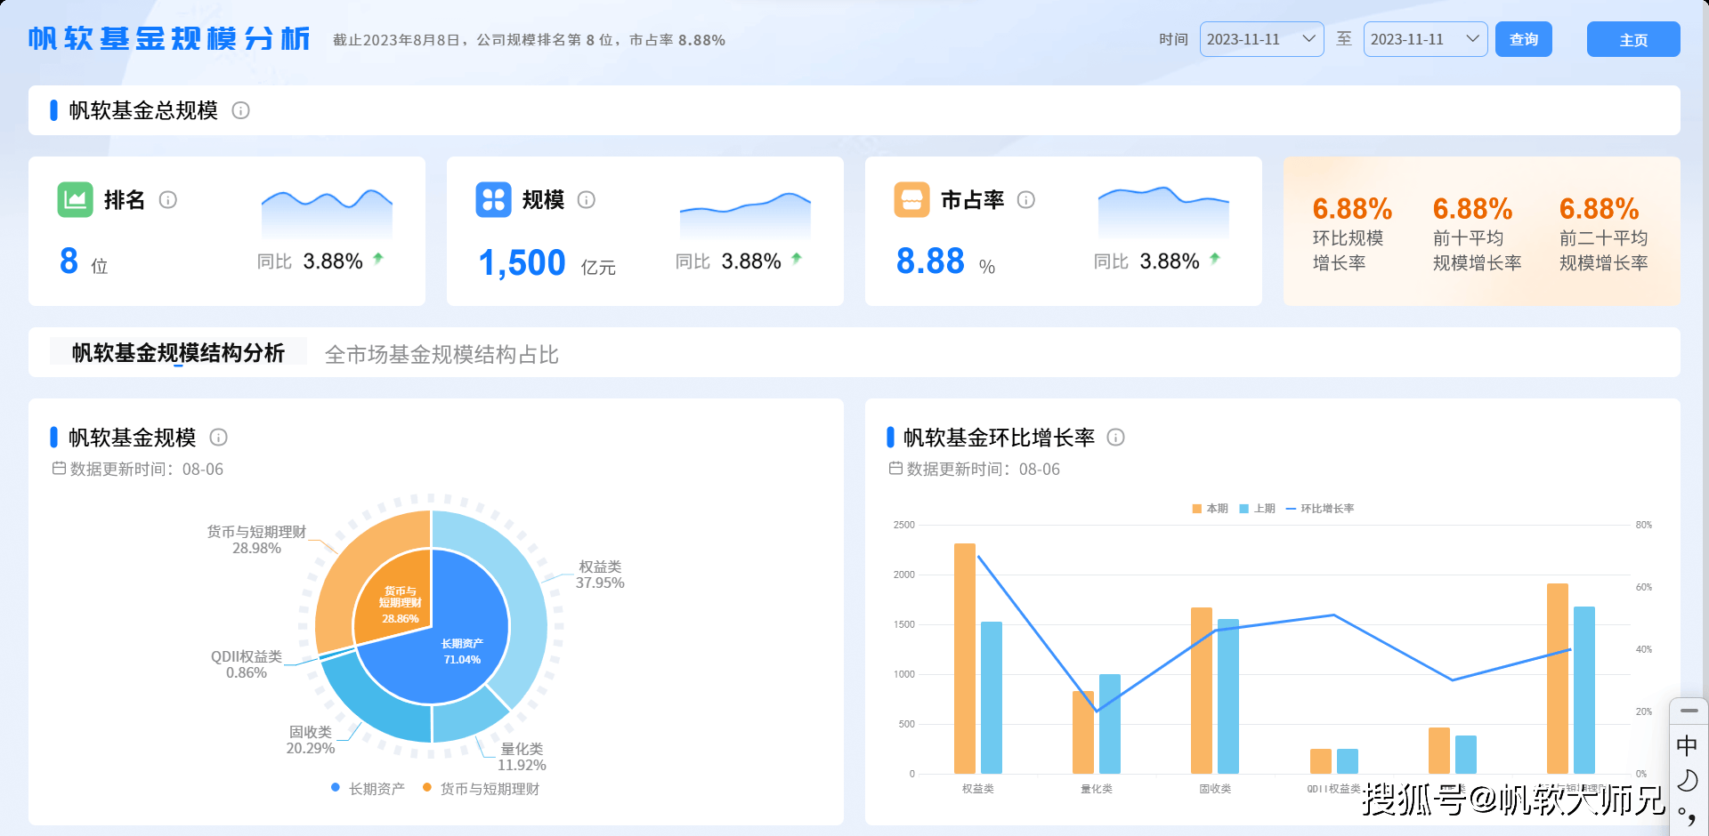
Task: Click the blue 规模 grid icon
Action: pos(493,199)
